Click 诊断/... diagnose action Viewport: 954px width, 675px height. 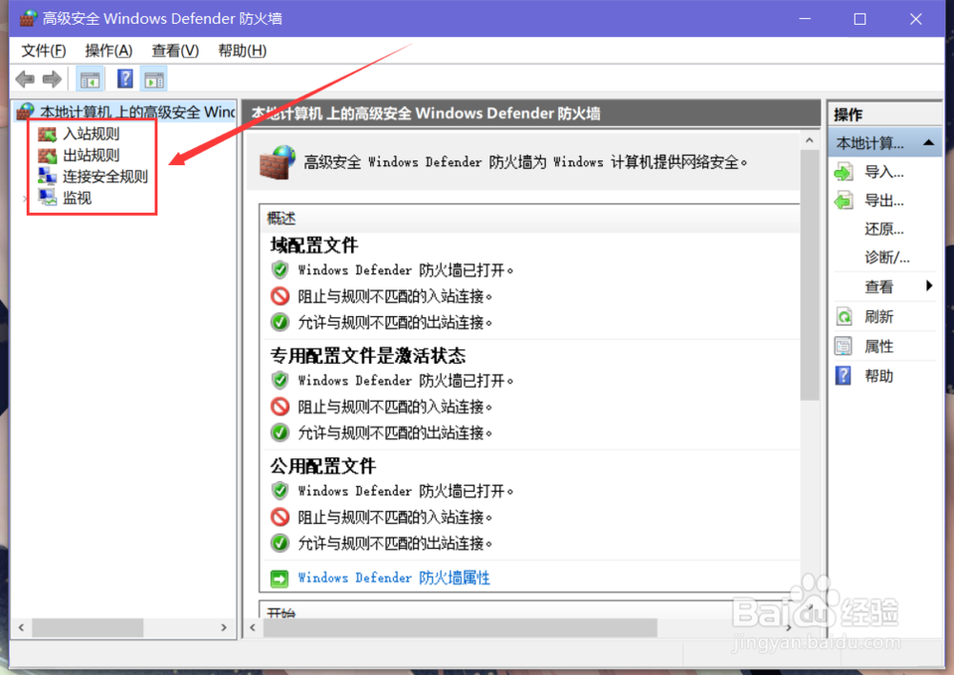click(887, 258)
